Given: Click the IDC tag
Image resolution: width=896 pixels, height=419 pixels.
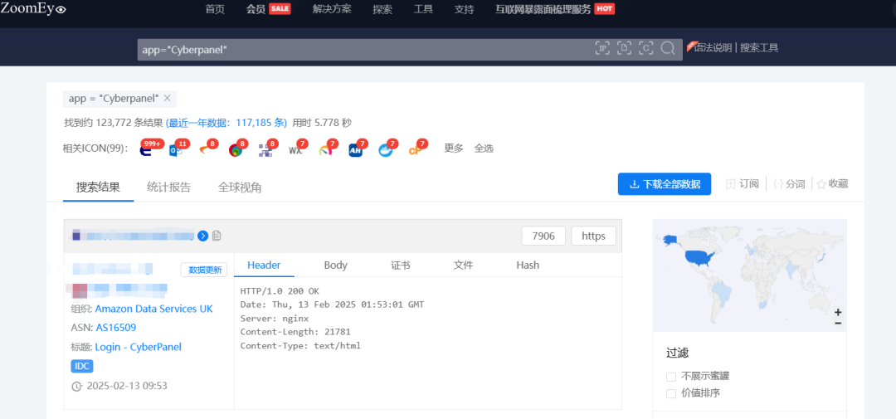Looking at the screenshot, I should click(82, 366).
